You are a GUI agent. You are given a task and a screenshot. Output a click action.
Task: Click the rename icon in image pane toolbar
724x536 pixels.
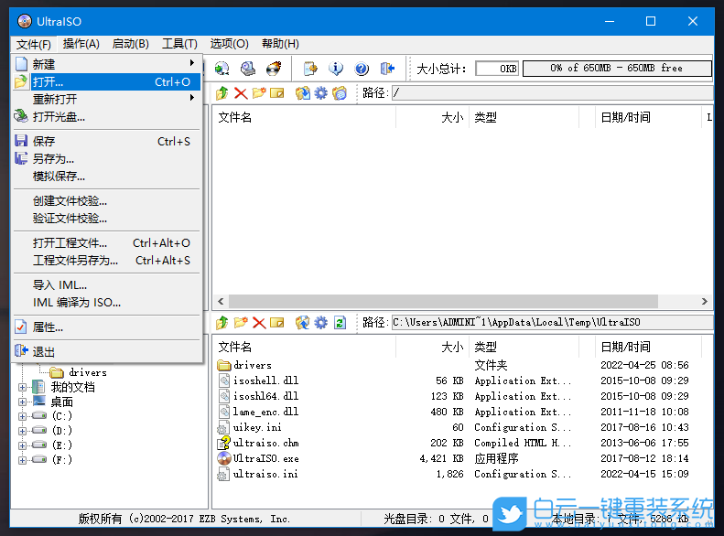[277, 93]
